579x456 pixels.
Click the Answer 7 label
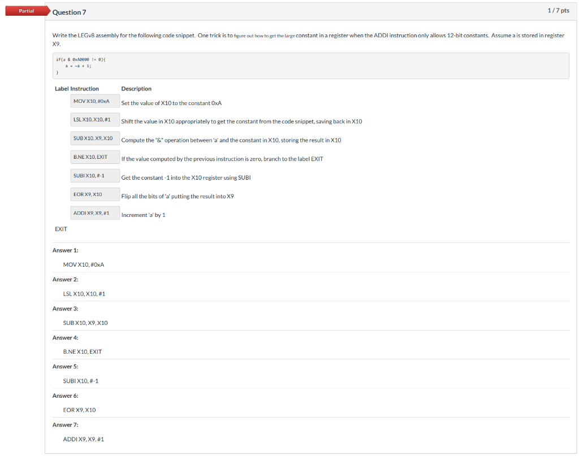pos(66,425)
